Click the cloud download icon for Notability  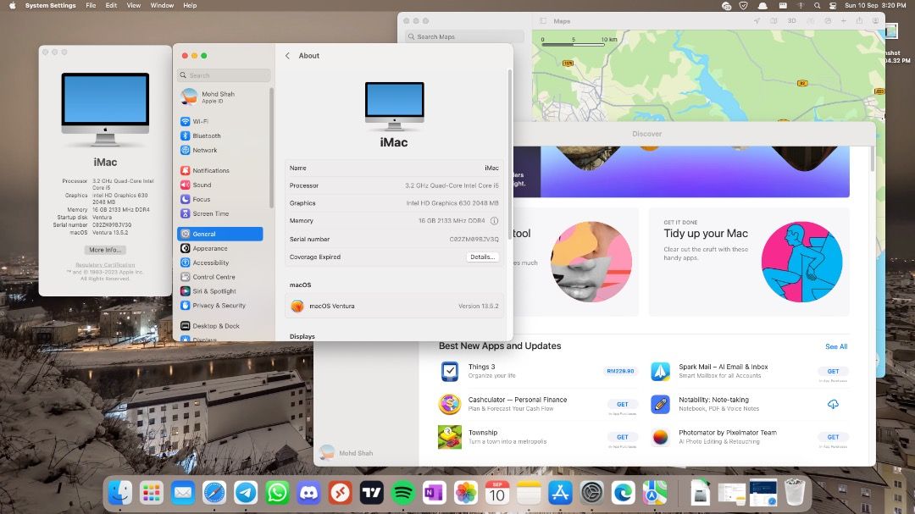point(833,404)
